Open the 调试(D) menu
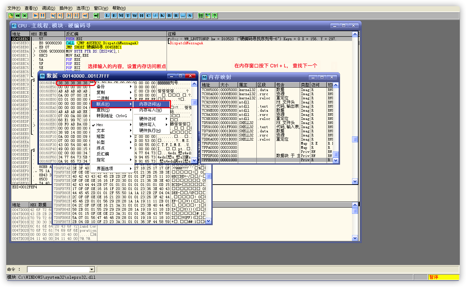Viewport: 466px width, 287px height. [48, 8]
